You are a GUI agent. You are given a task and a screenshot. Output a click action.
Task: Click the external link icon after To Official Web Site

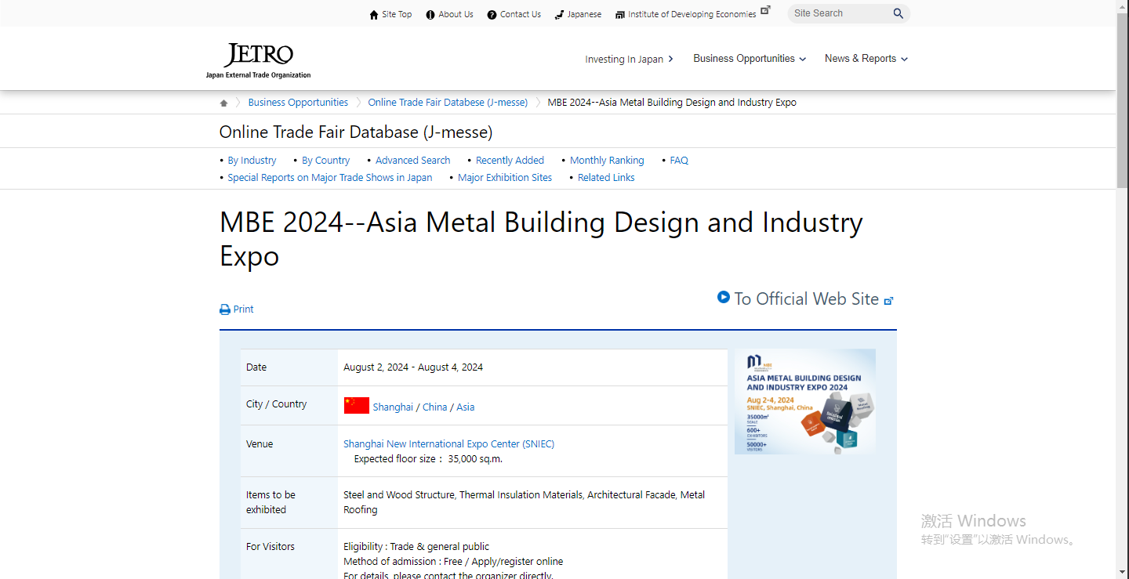(x=888, y=301)
